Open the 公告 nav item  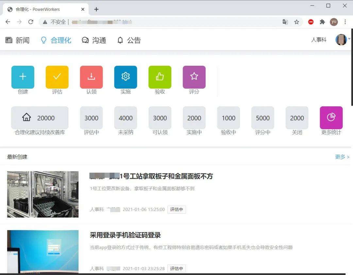[129, 40]
